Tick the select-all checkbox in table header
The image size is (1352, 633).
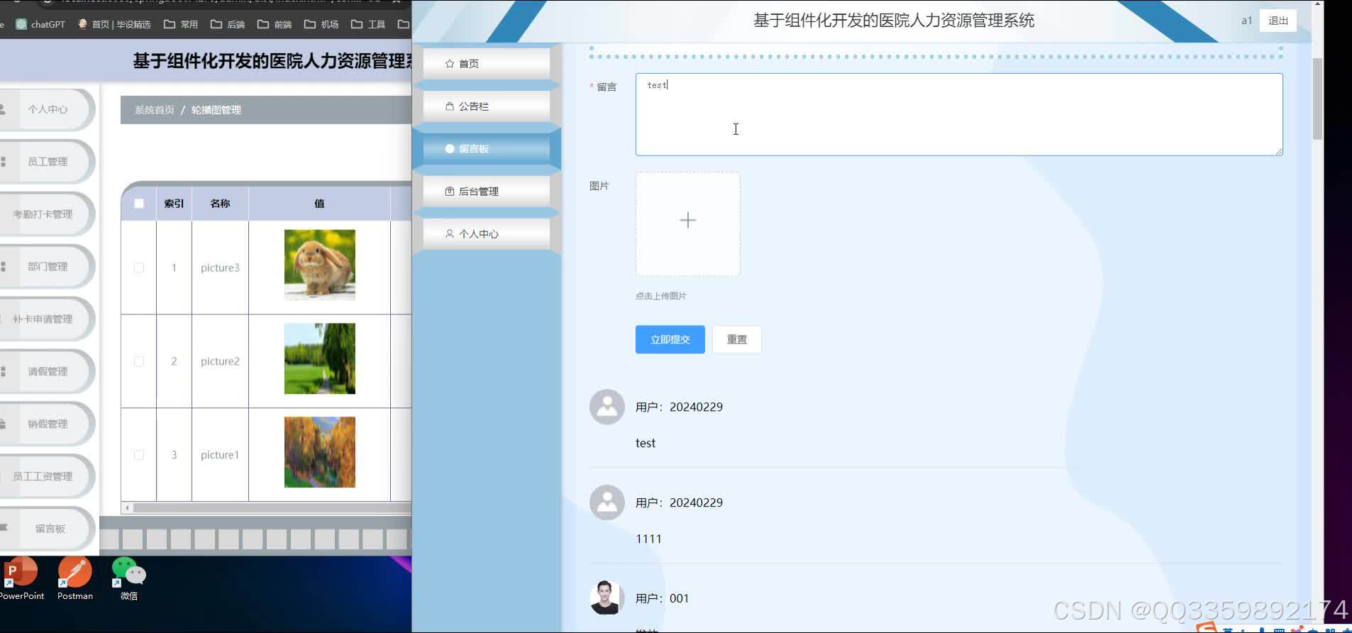[139, 204]
